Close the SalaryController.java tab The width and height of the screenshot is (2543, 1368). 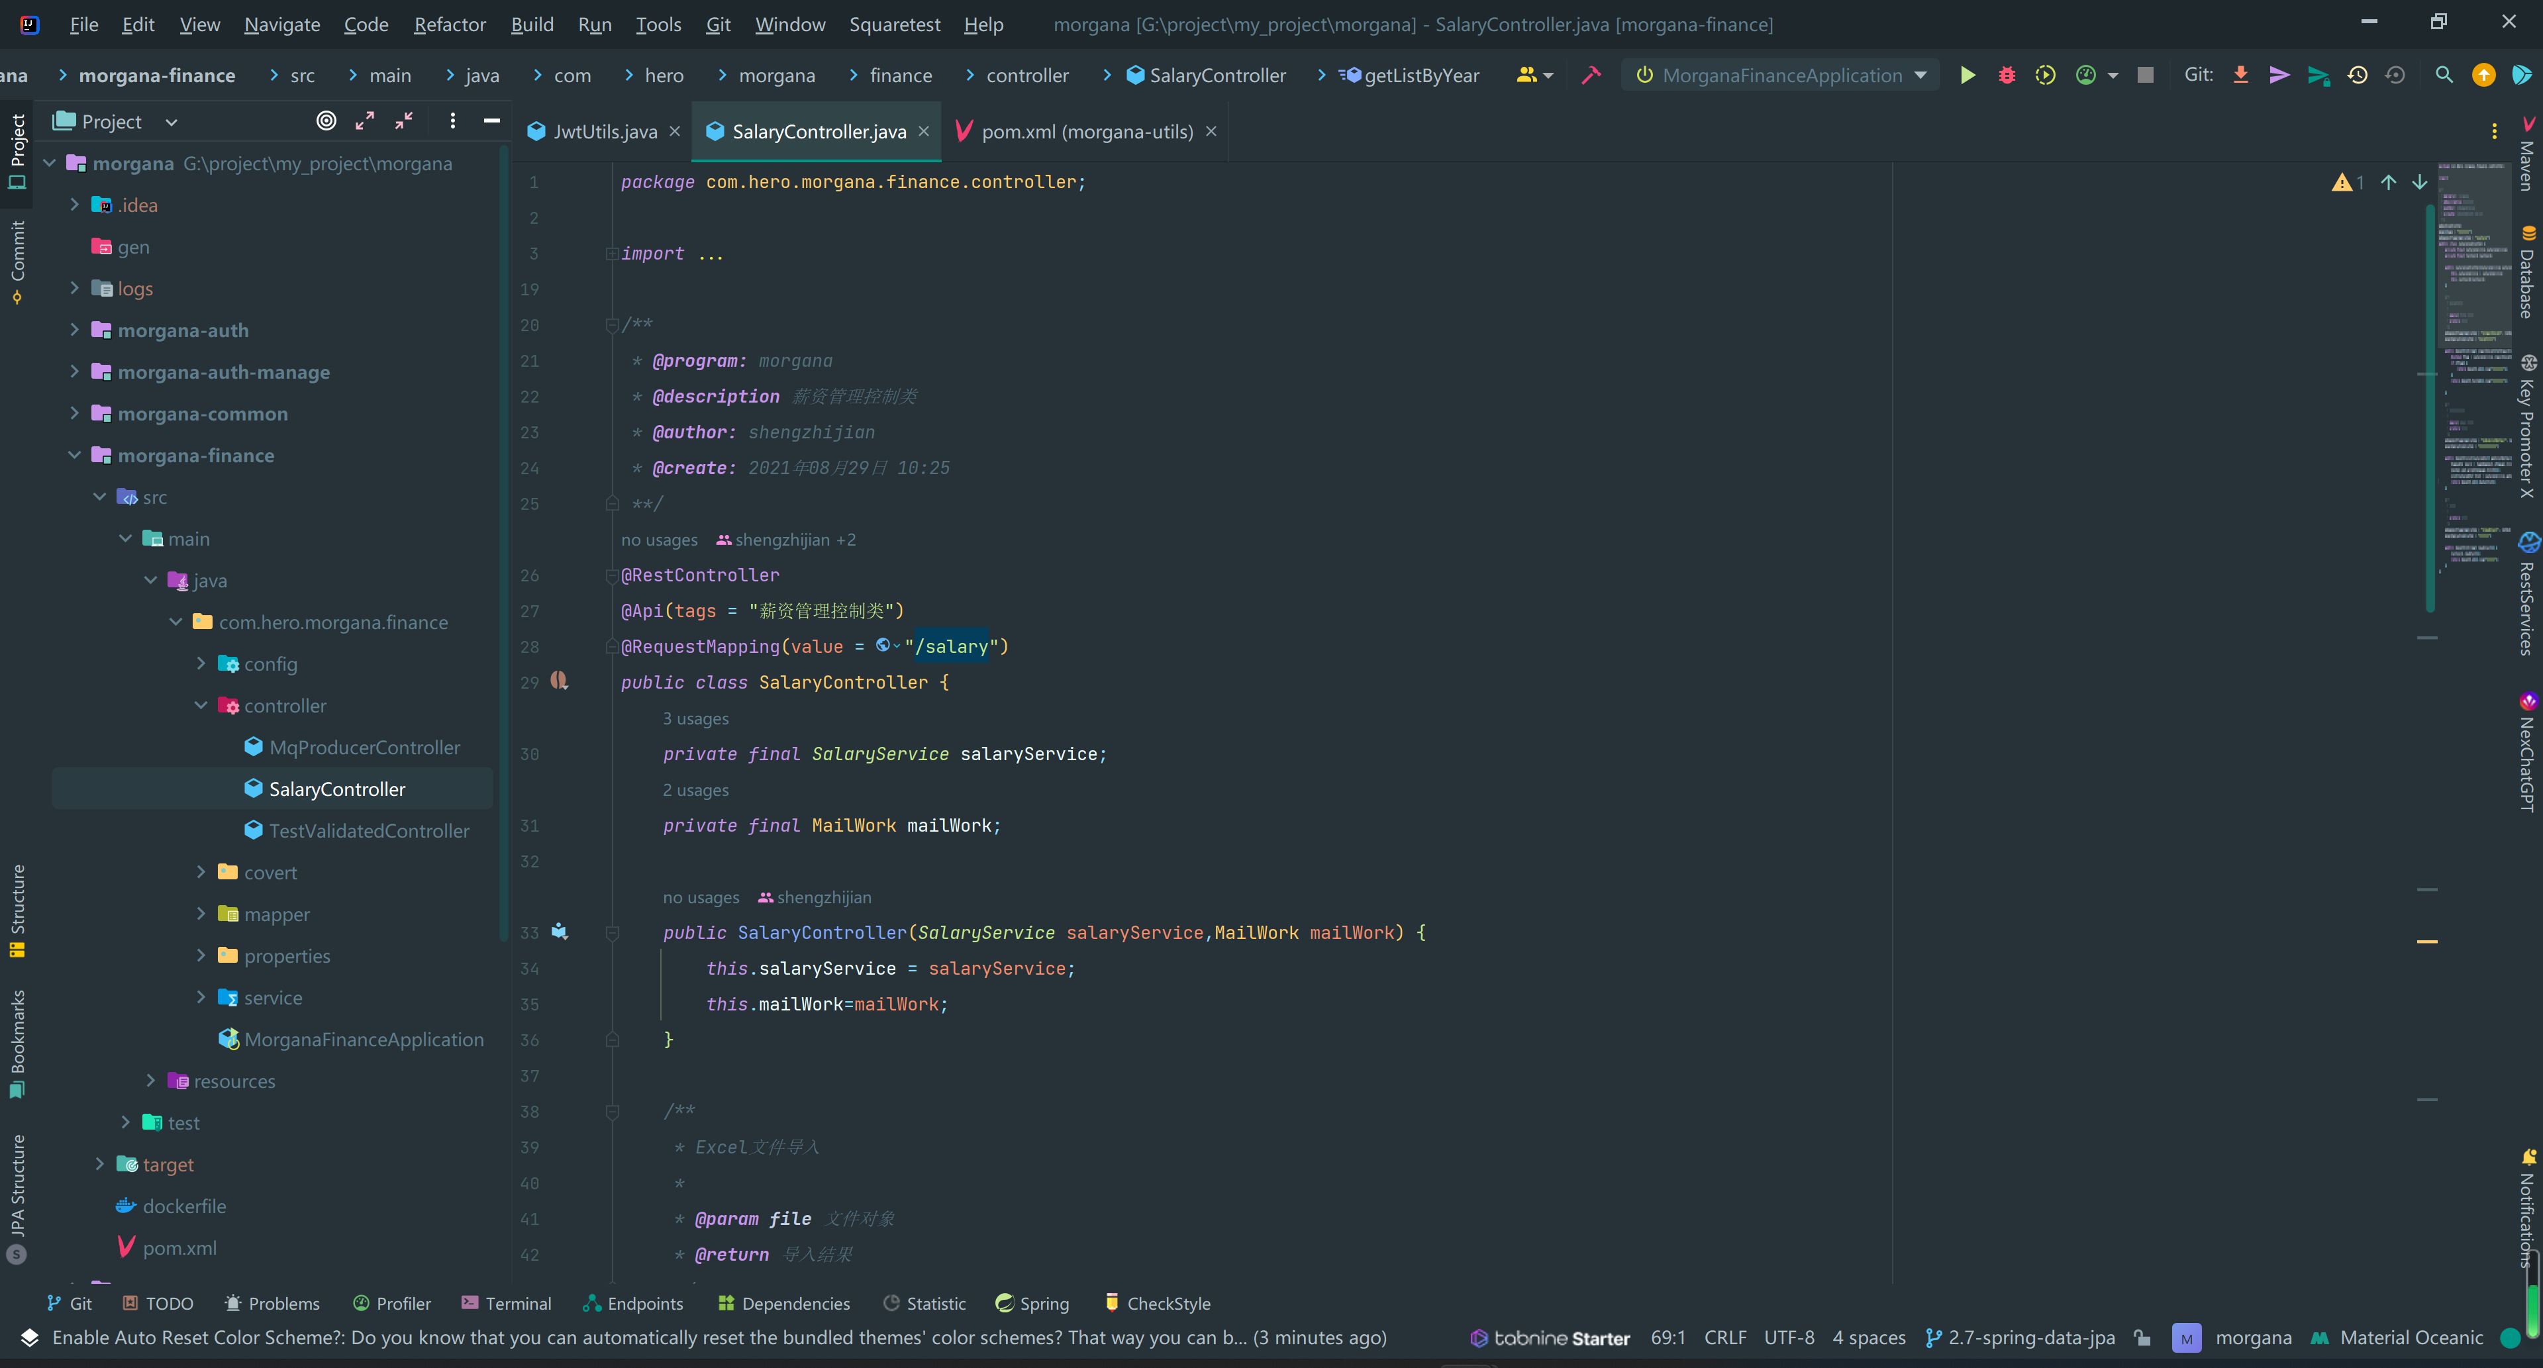click(x=924, y=130)
